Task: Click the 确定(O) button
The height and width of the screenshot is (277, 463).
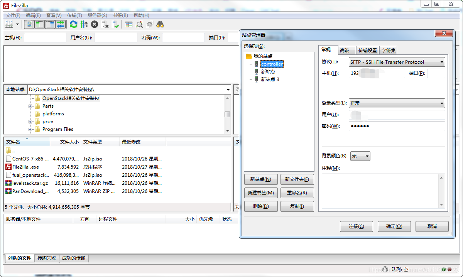Action: pos(394,226)
